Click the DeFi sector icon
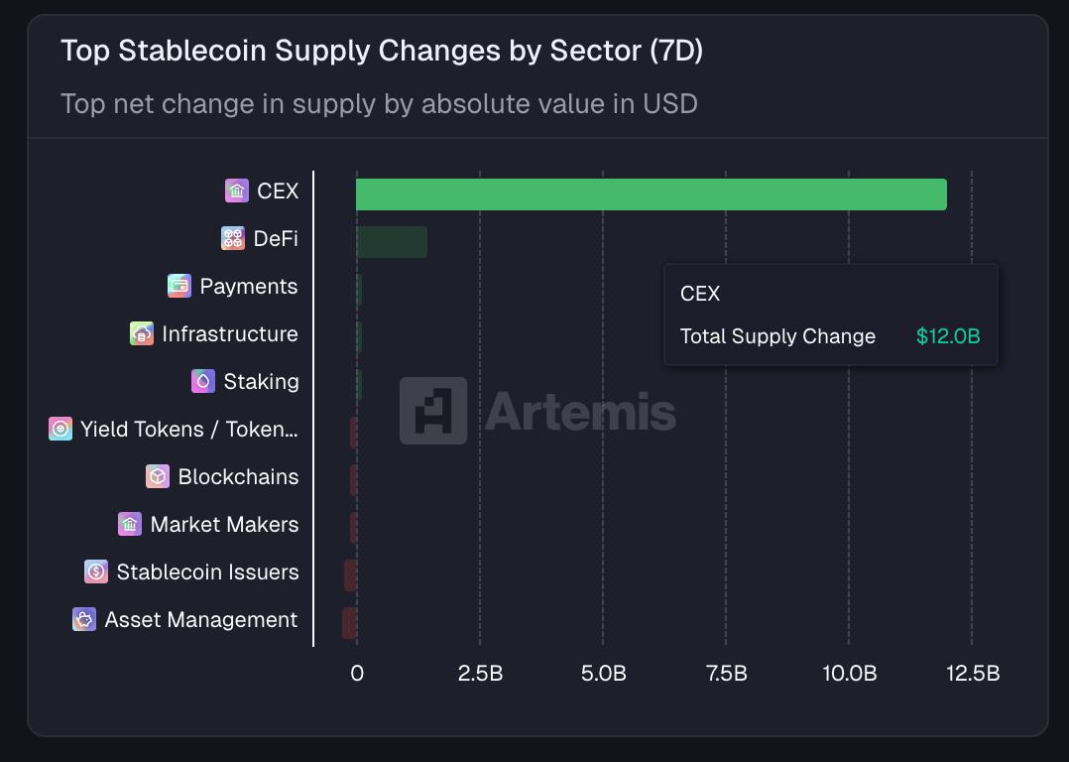 click(233, 238)
